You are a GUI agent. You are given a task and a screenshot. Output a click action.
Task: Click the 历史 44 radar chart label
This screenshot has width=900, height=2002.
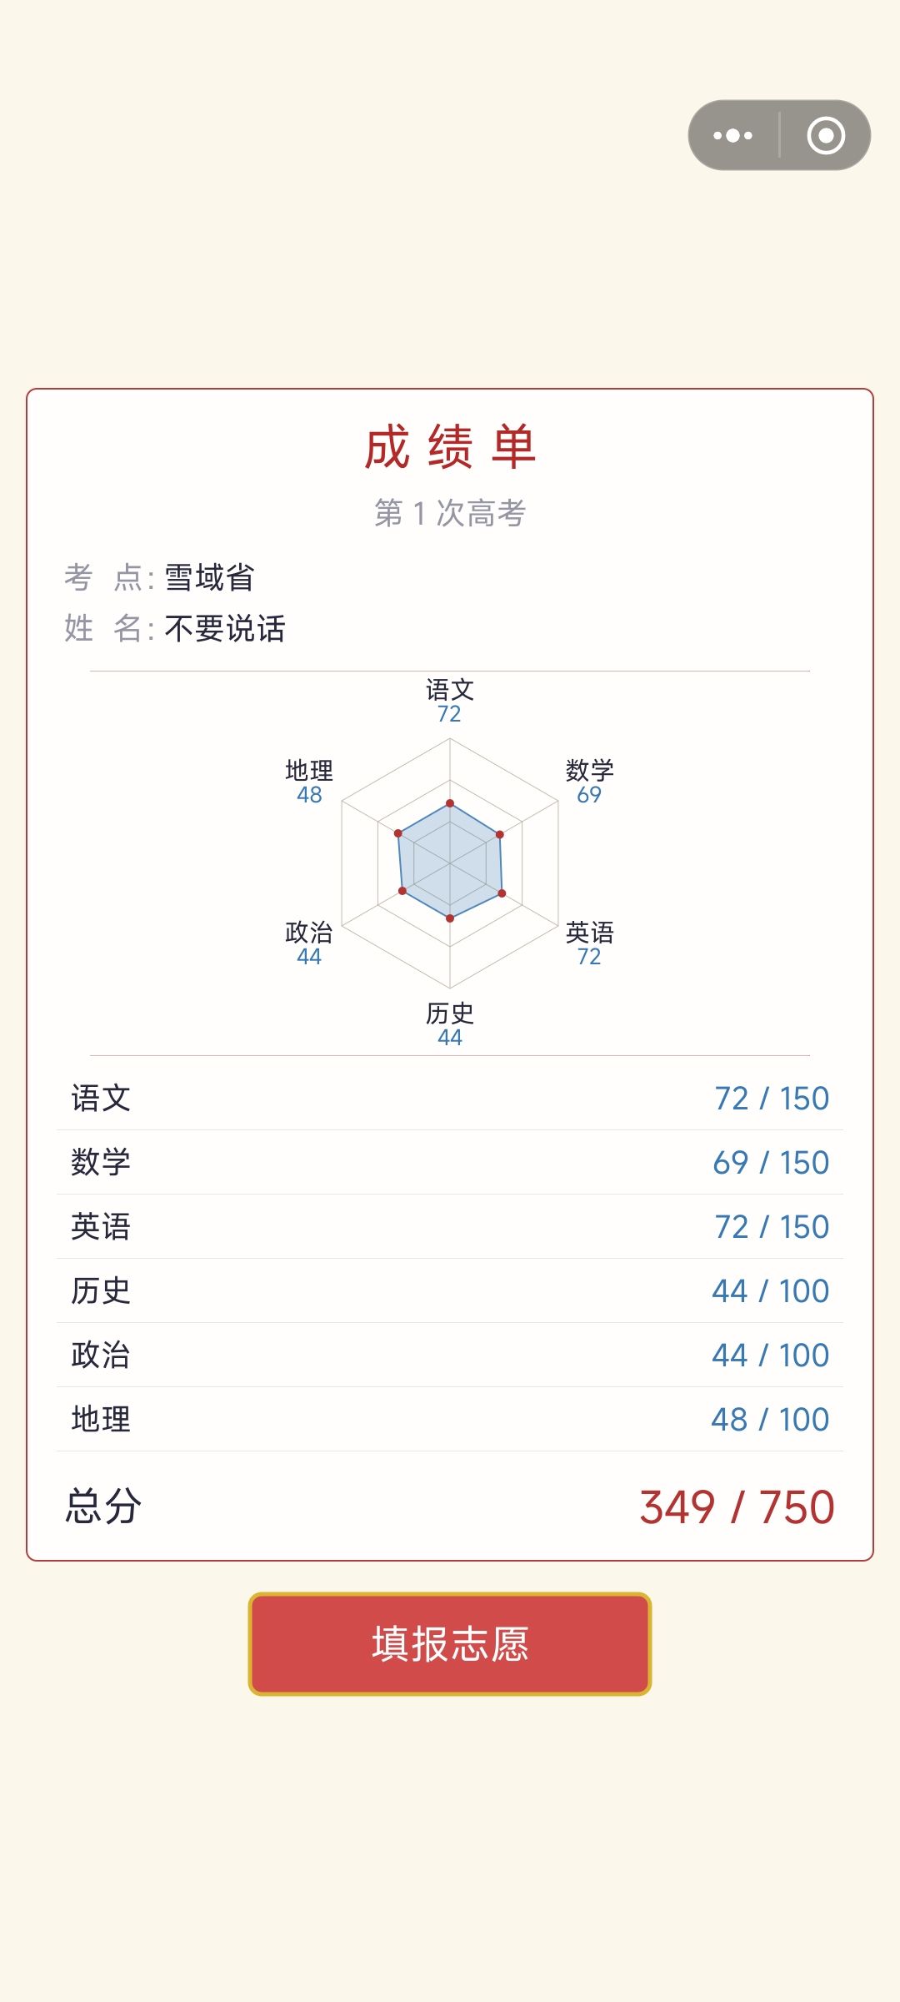tap(450, 1024)
